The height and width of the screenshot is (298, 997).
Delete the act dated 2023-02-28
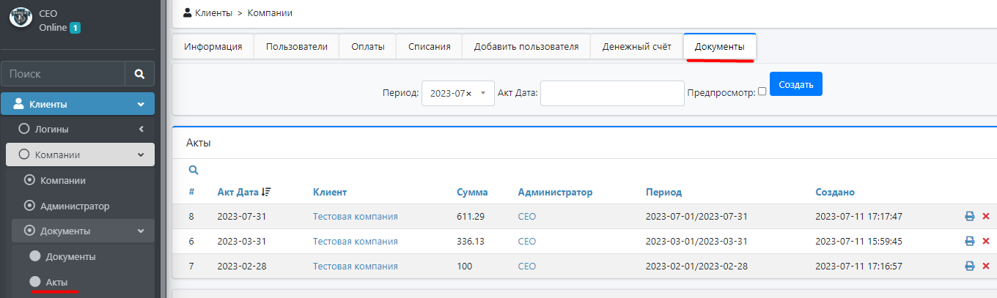tap(985, 267)
